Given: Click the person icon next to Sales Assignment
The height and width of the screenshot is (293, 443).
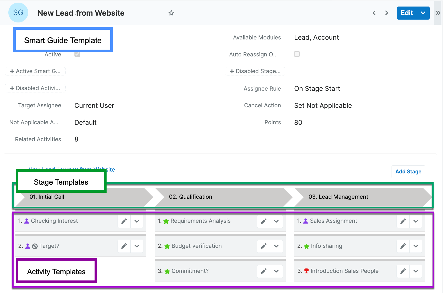Looking at the screenshot, I should [x=305, y=221].
